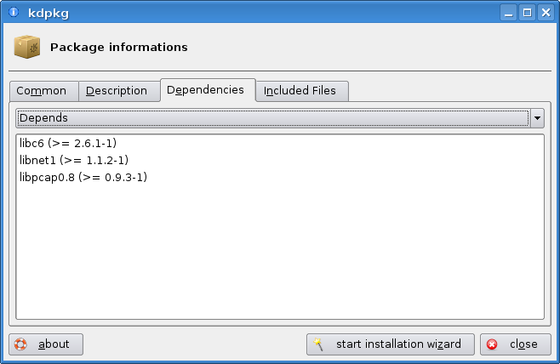Viewport: 560px width, 364px height.
Task: Close the window using title bar X
Action: 546,13
